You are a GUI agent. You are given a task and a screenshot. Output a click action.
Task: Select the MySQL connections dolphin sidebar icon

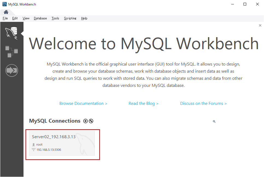pos(11,33)
